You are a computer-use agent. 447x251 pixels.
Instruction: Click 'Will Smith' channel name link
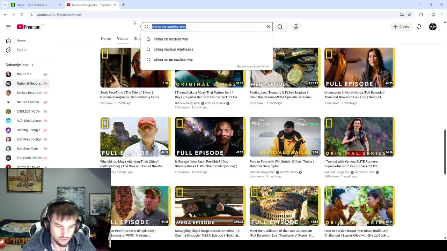(291, 172)
